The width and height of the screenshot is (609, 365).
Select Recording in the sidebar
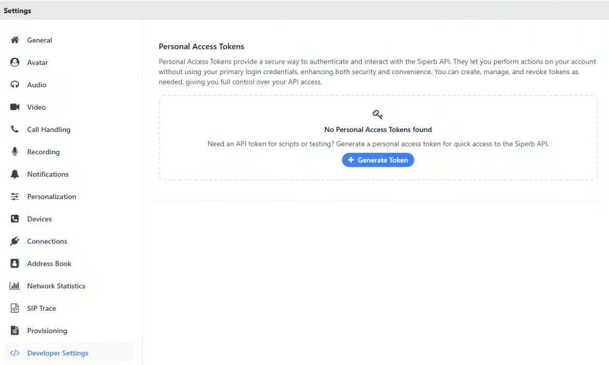tap(69, 151)
